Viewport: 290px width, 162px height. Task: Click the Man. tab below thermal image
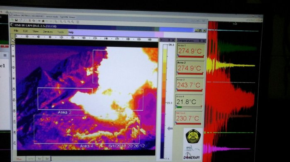[19, 159]
